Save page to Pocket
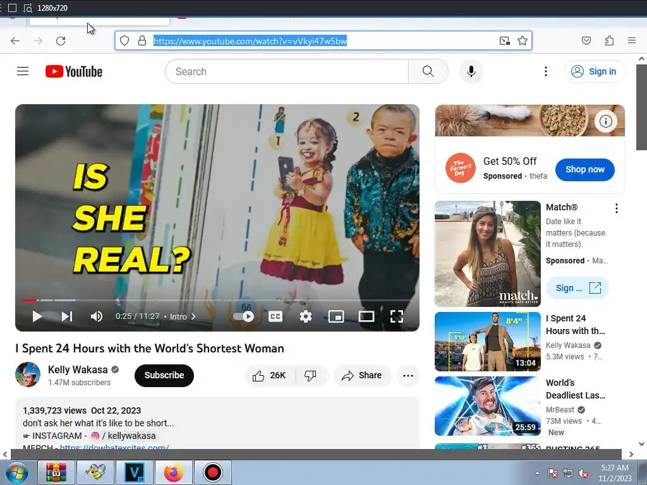Image resolution: width=647 pixels, height=485 pixels. click(586, 40)
